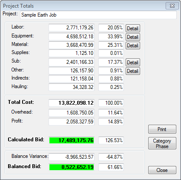Open the Category Phase view
181x180 pixels.
[162, 143]
